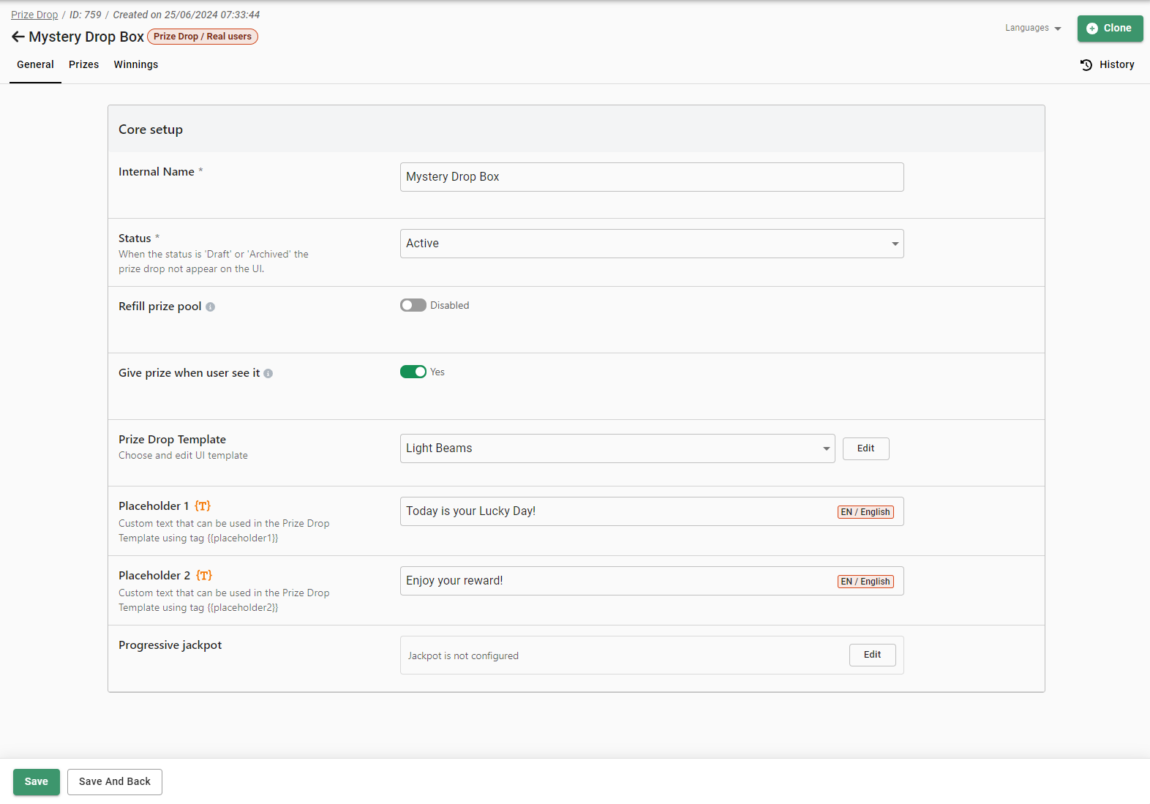Screen dimensions: 1150x804
Task: Open History via the clock icon
Action: pyautogui.click(x=1086, y=65)
